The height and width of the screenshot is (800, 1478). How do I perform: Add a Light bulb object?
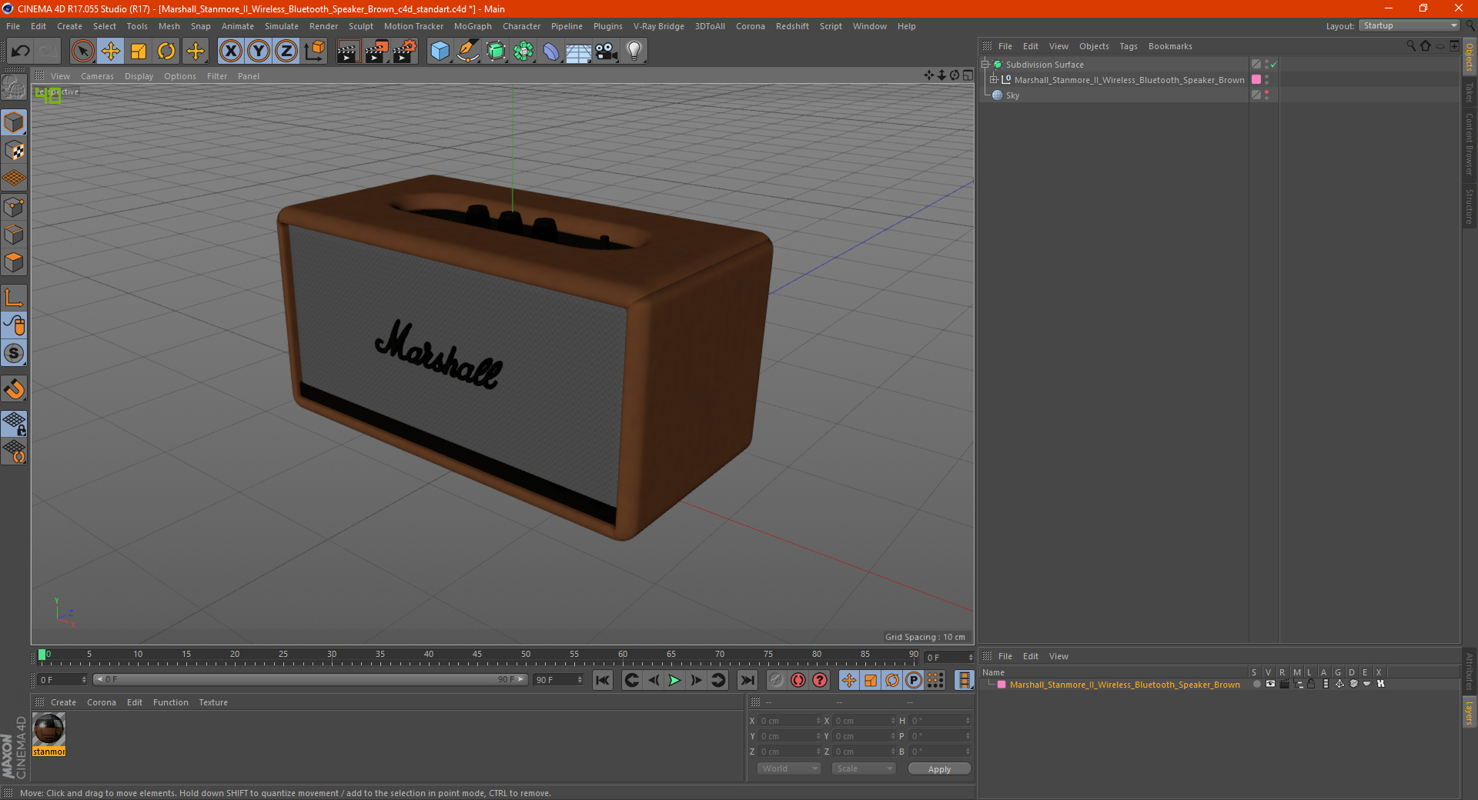coord(634,52)
